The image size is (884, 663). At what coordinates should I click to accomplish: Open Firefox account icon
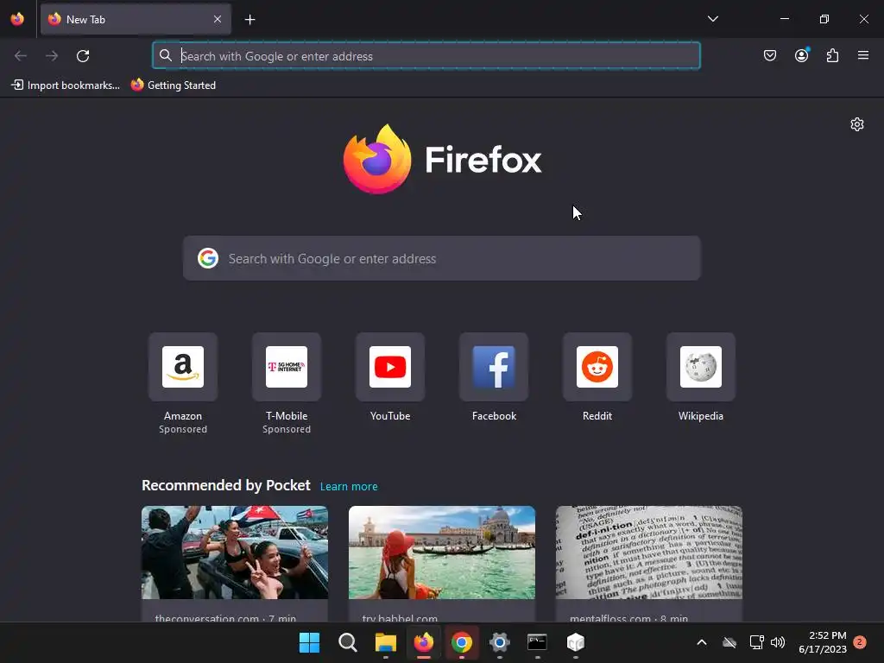click(x=801, y=55)
